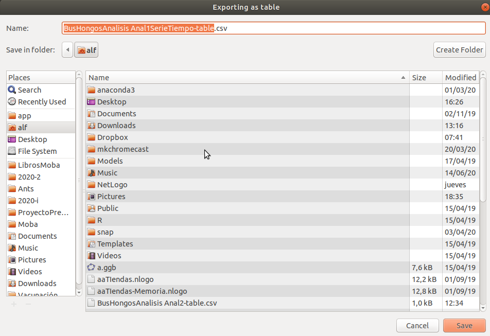Select the aaTIendas.nlogo file icon
The image size is (490, 336).
click(91, 279)
